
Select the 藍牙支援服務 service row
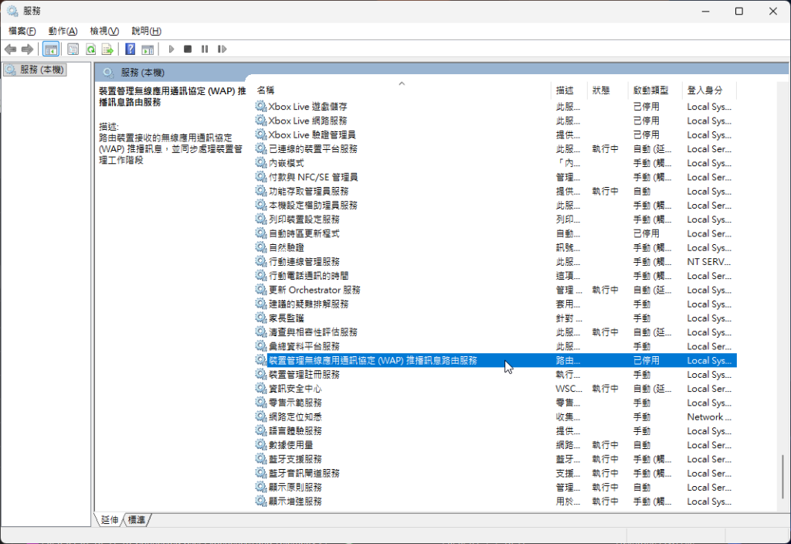coord(294,459)
